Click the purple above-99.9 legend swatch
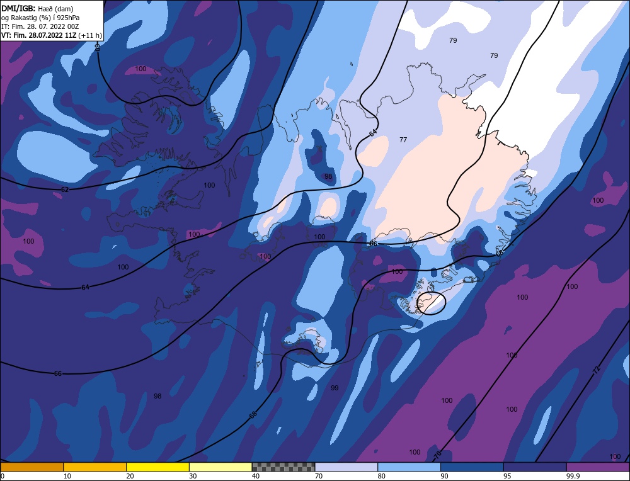This screenshot has height=481, width=630. [x=598, y=467]
